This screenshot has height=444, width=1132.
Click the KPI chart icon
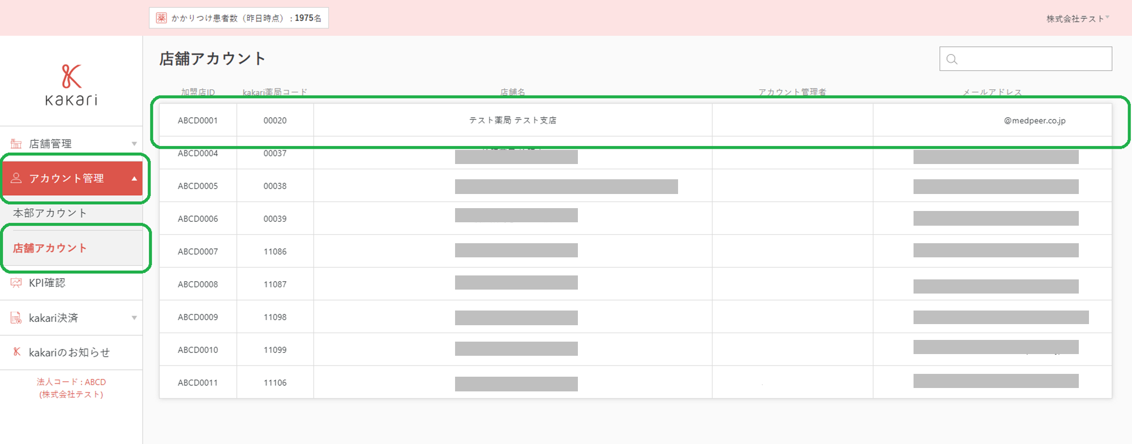pos(16,283)
